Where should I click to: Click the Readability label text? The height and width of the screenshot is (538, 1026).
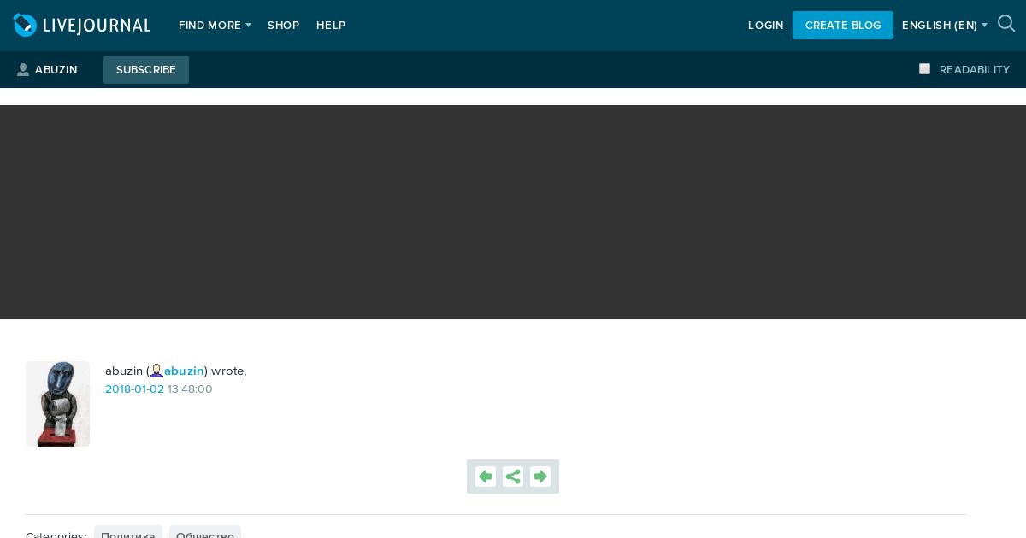pos(975,70)
